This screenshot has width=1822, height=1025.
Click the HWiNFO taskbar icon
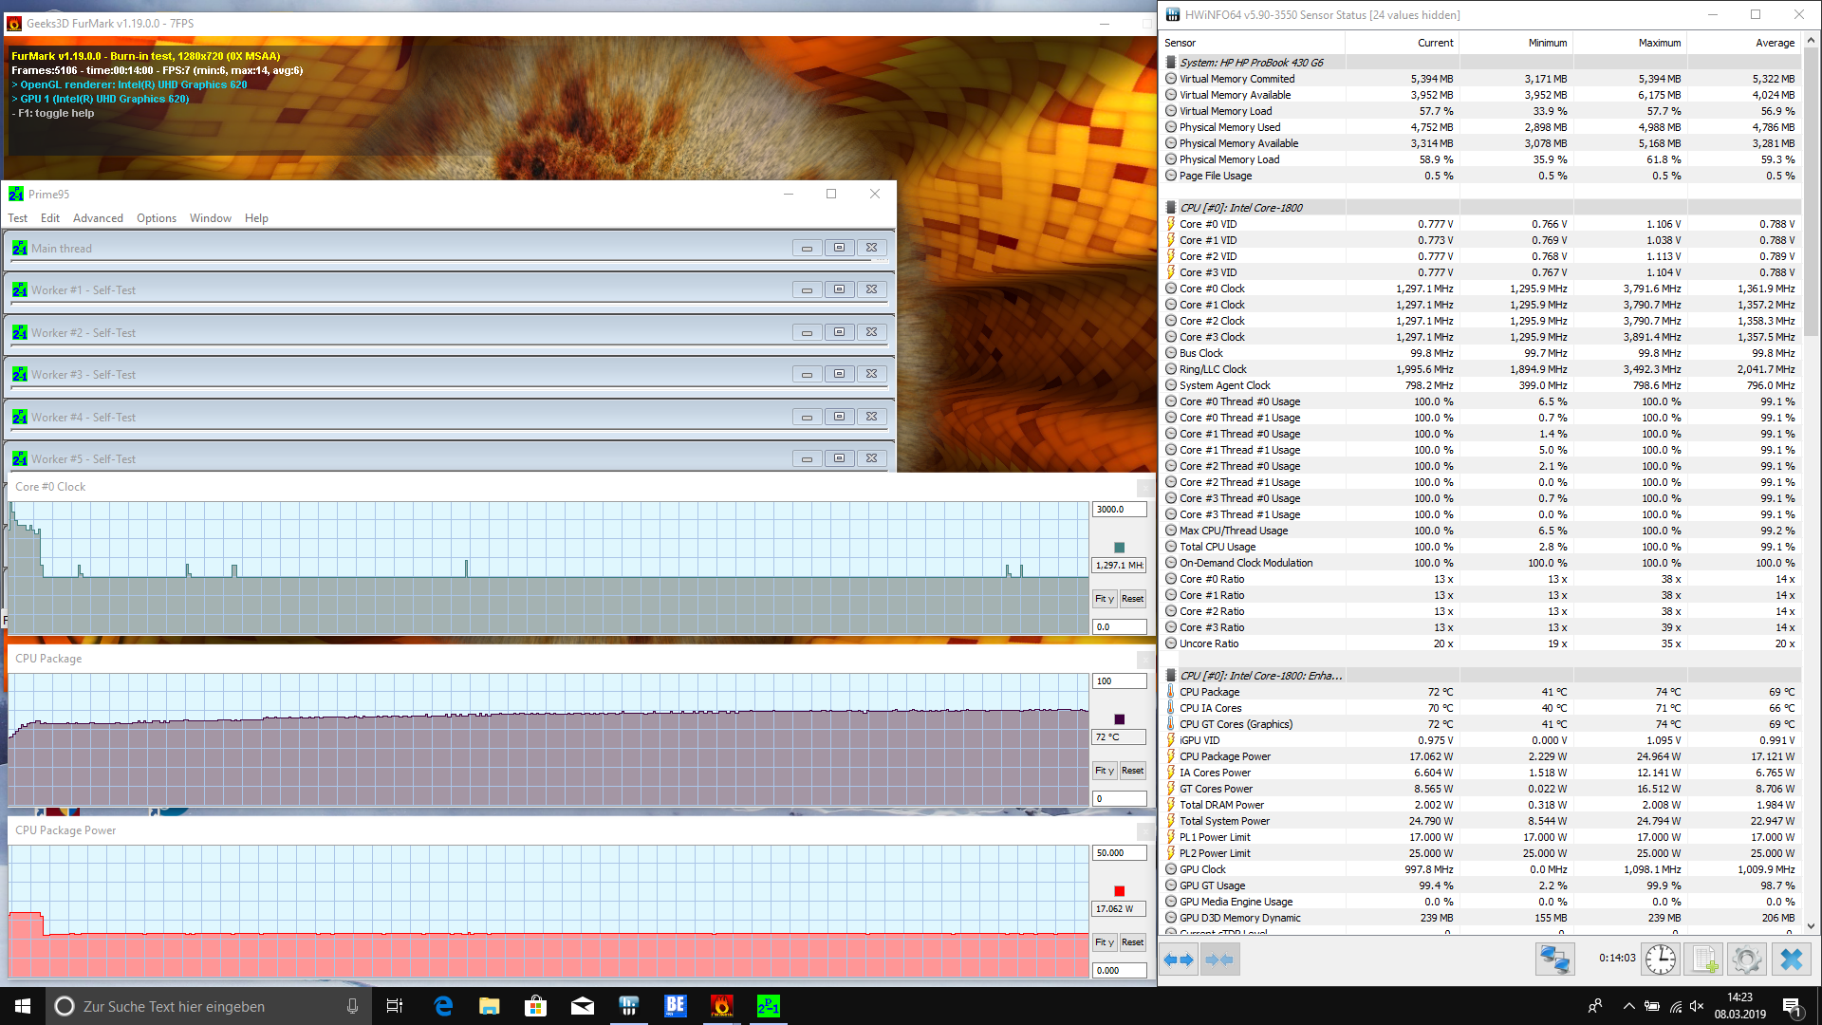coord(628,1006)
